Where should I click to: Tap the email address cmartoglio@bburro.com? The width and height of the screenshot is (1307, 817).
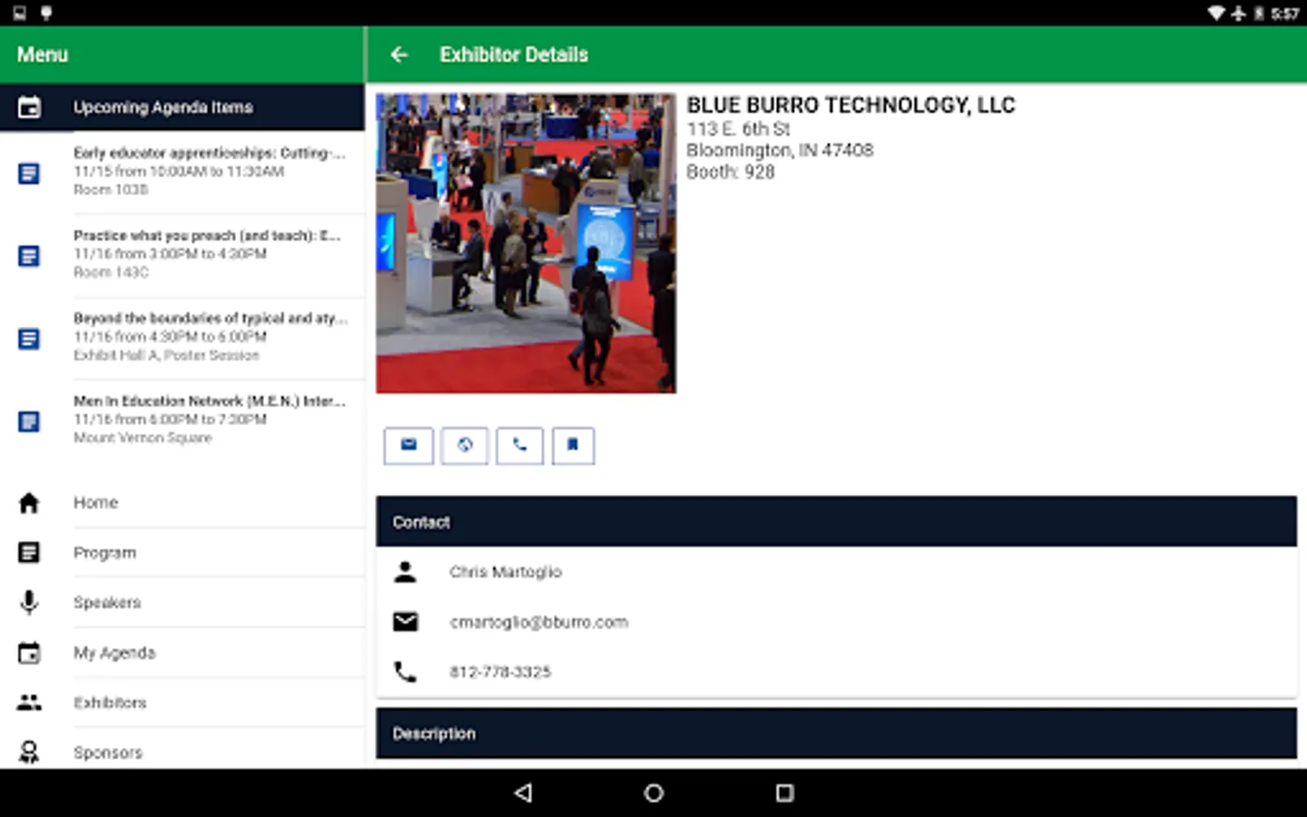(x=539, y=622)
